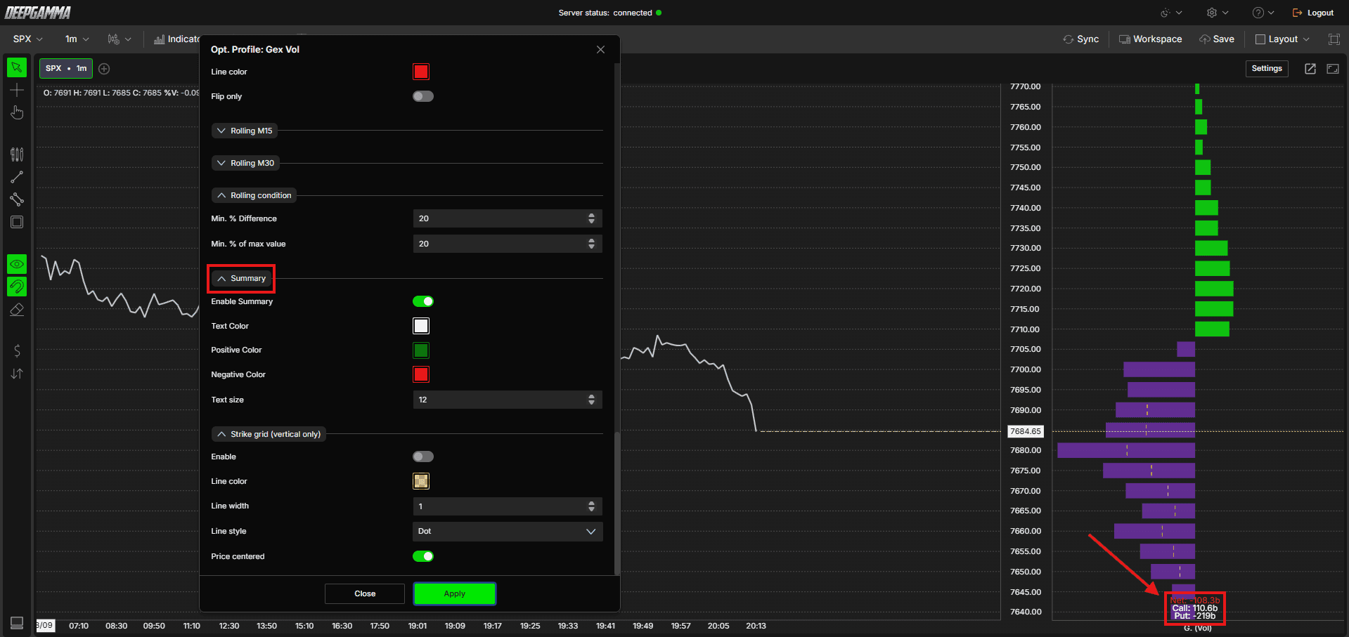1349x637 pixels.
Task: Select the SPX 1m chart tab
Action: (66, 68)
